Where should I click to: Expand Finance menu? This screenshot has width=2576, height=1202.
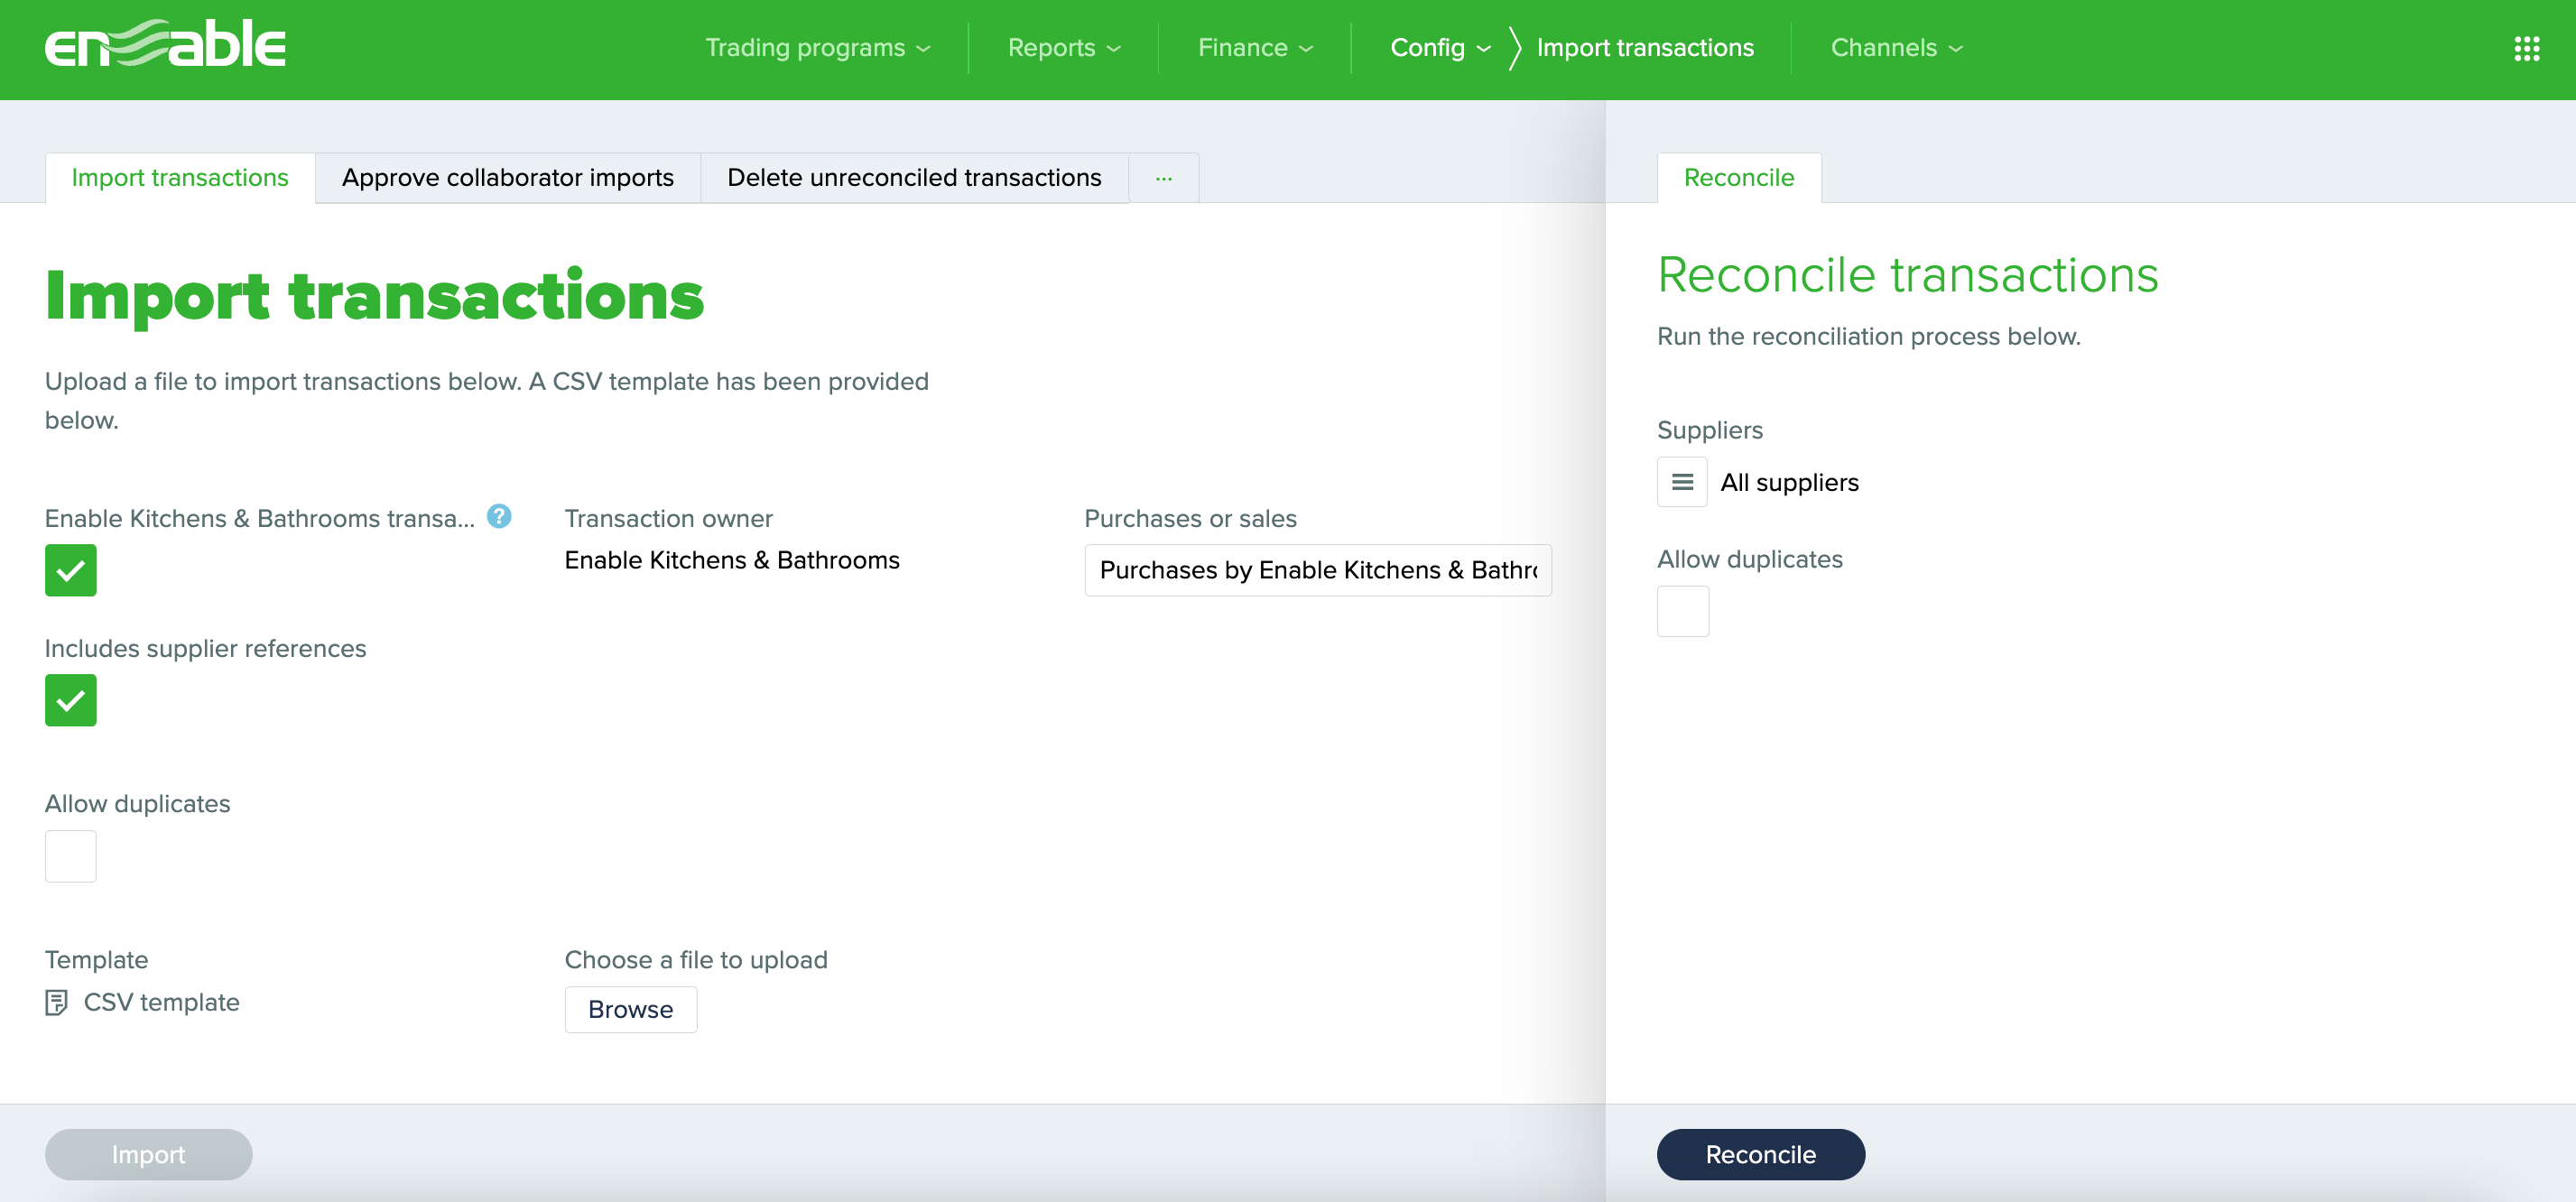(x=1255, y=48)
